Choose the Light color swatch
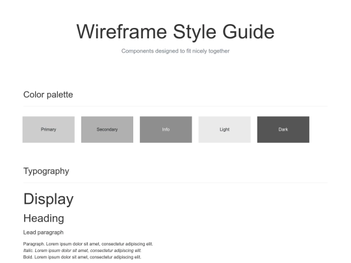The height and width of the screenshot is (263, 351). tap(224, 129)
